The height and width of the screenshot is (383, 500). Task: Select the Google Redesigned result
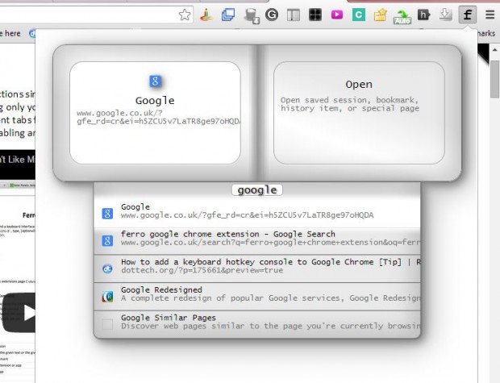click(x=258, y=295)
